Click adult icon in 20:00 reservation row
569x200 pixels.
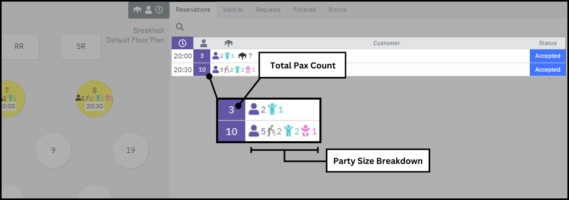click(x=216, y=56)
